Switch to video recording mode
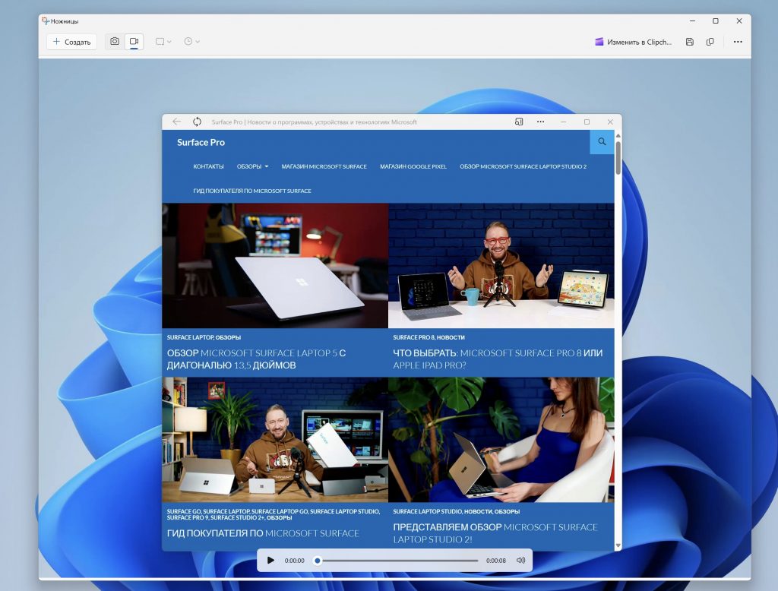778x591 pixels. click(134, 42)
